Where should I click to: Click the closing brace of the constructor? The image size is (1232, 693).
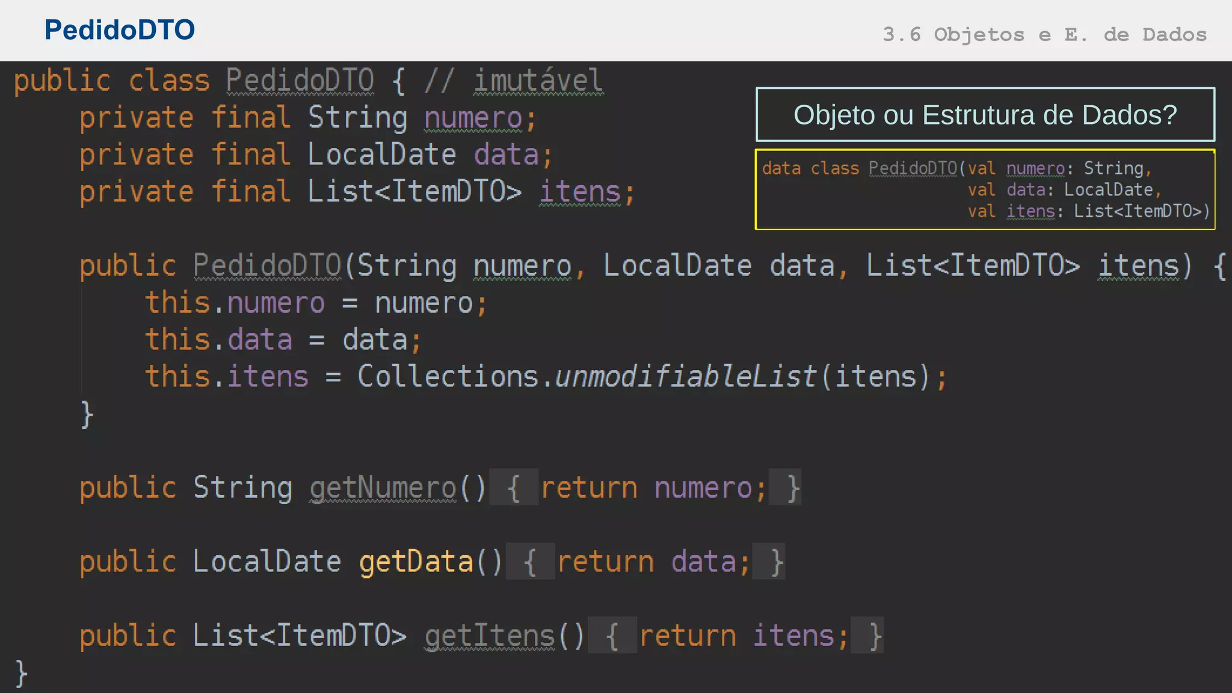coord(87,414)
